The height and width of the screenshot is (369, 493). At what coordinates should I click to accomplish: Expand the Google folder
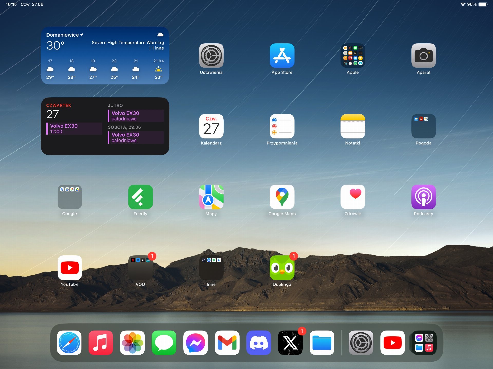tap(70, 197)
